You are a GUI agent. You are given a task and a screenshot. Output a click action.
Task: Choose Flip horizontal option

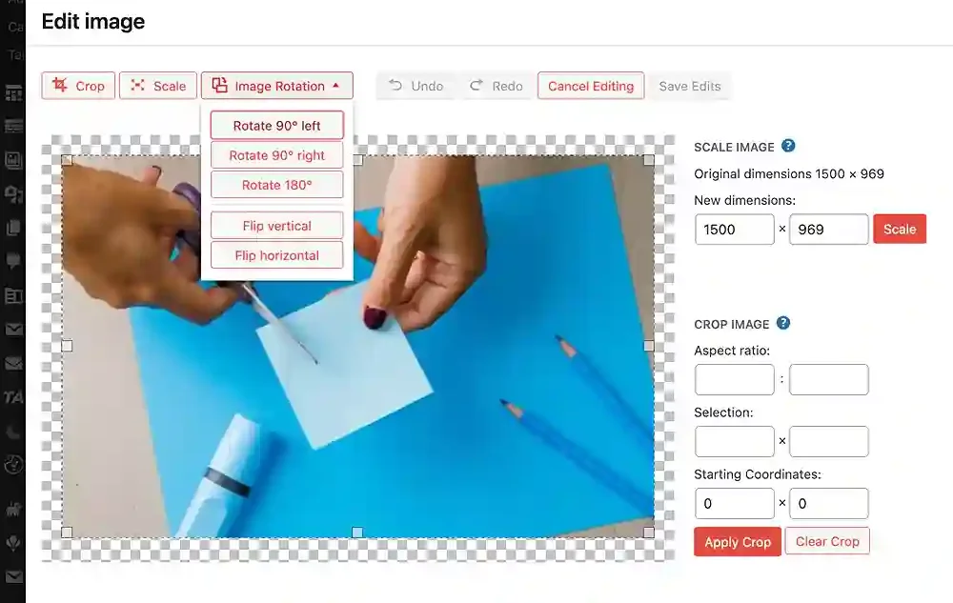click(277, 255)
